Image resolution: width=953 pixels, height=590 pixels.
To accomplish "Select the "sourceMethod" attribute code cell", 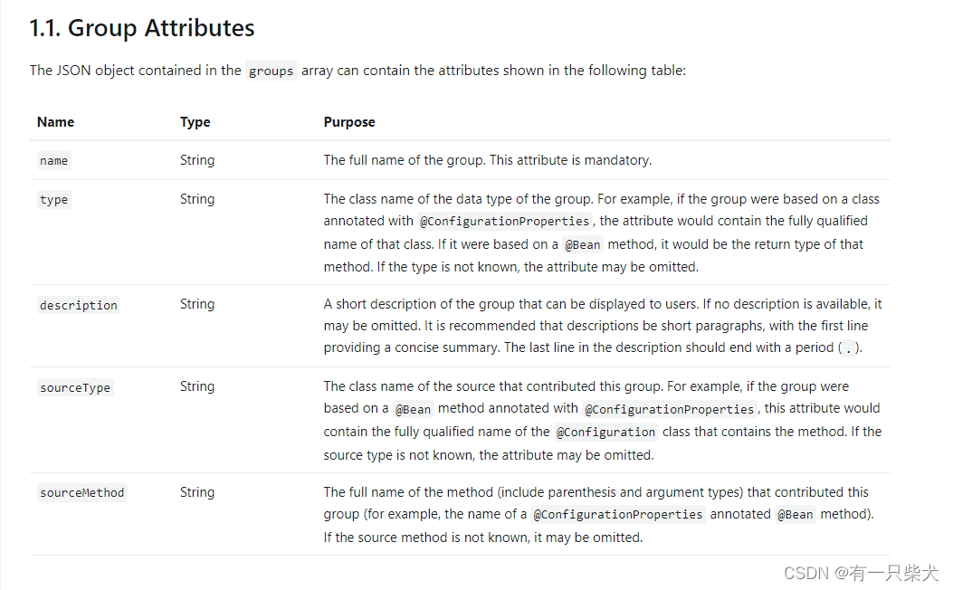I will (81, 493).
